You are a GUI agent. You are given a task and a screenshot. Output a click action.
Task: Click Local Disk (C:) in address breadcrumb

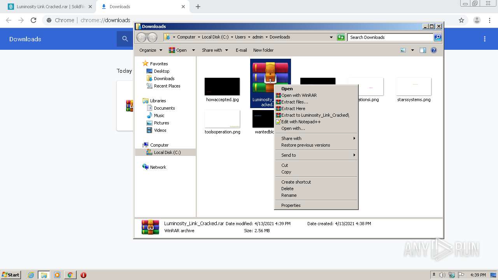click(x=215, y=37)
